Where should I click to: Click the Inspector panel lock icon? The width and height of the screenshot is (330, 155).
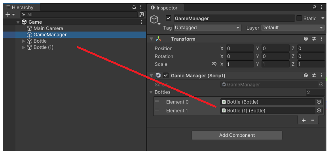tap(315, 7)
